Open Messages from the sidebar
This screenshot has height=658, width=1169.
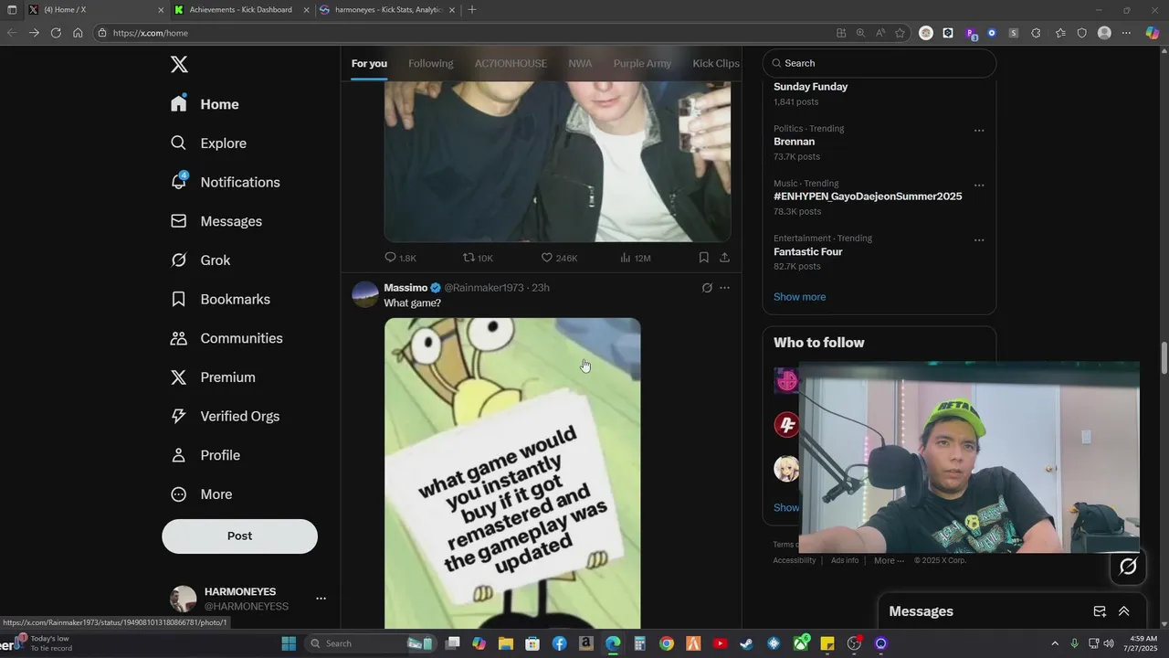(216, 221)
